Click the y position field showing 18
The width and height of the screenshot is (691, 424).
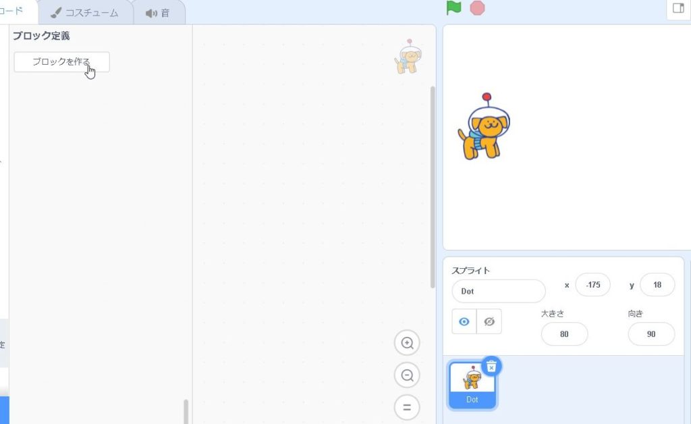coord(657,285)
